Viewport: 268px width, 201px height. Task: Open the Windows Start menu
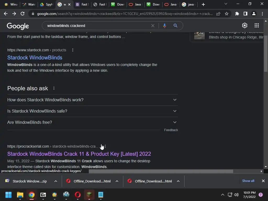8,194
